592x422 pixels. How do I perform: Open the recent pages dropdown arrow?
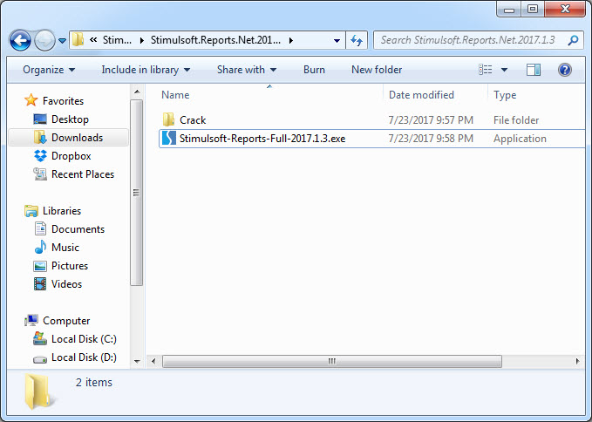(62, 40)
